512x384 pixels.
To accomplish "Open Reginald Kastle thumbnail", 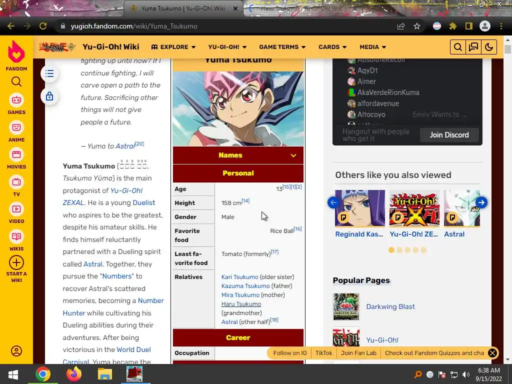I will [x=360, y=208].
